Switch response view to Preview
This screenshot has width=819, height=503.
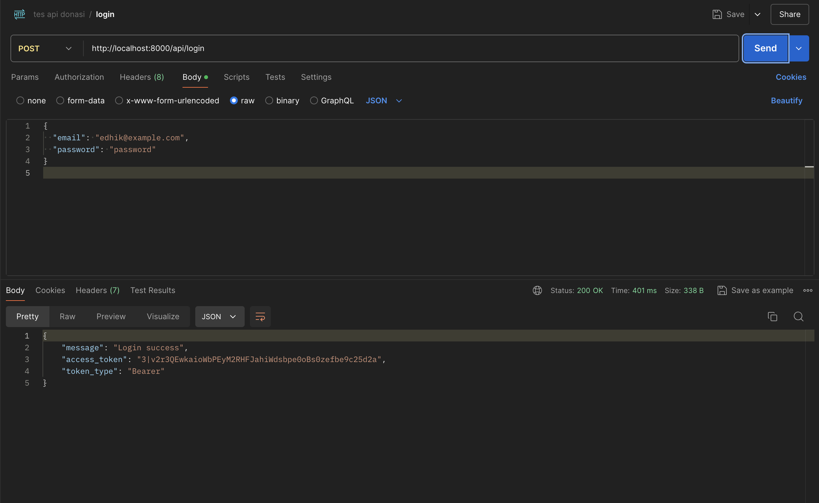click(111, 316)
